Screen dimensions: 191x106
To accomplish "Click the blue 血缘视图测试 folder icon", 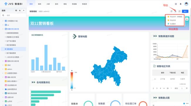I will pyautogui.click(x=6, y=89).
